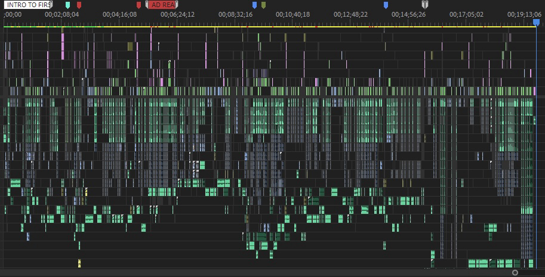Select the olive green marker on the ruler
545x277 pixels.
(263, 5)
